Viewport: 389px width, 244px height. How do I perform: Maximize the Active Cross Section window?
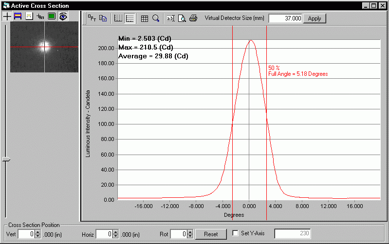pos(373,5)
